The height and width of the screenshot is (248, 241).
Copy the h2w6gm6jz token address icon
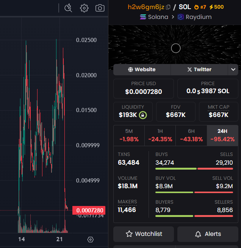point(168,7)
